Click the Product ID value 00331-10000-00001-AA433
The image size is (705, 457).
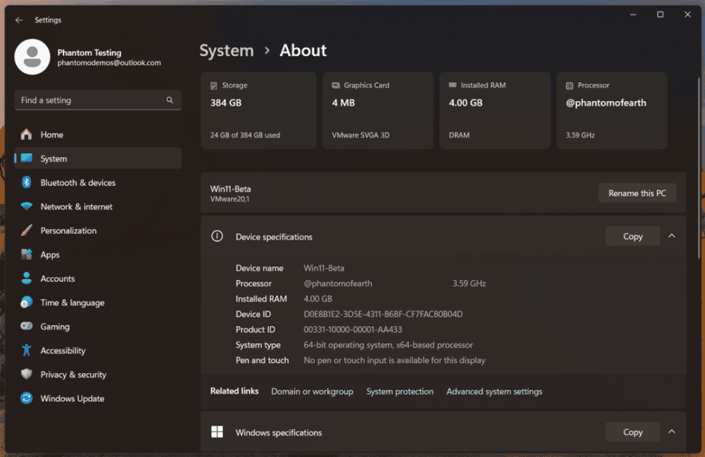coord(353,329)
